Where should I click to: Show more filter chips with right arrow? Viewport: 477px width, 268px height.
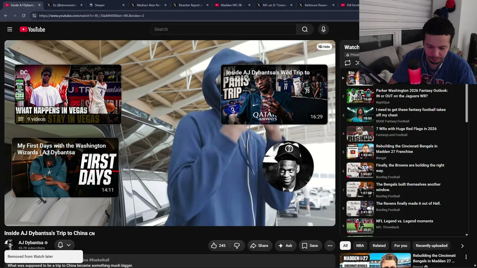[x=462, y=246]
